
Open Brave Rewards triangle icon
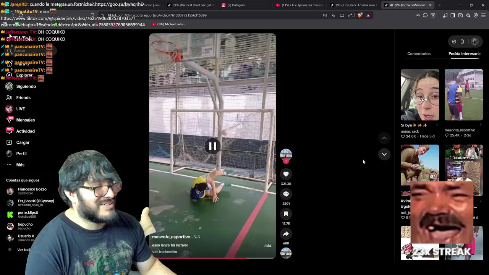point(368,15)
